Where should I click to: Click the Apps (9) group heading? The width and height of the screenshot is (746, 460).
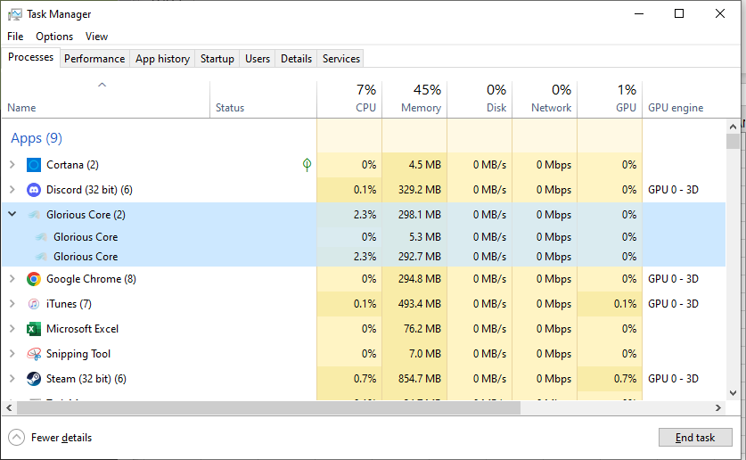tap(37, 138)
